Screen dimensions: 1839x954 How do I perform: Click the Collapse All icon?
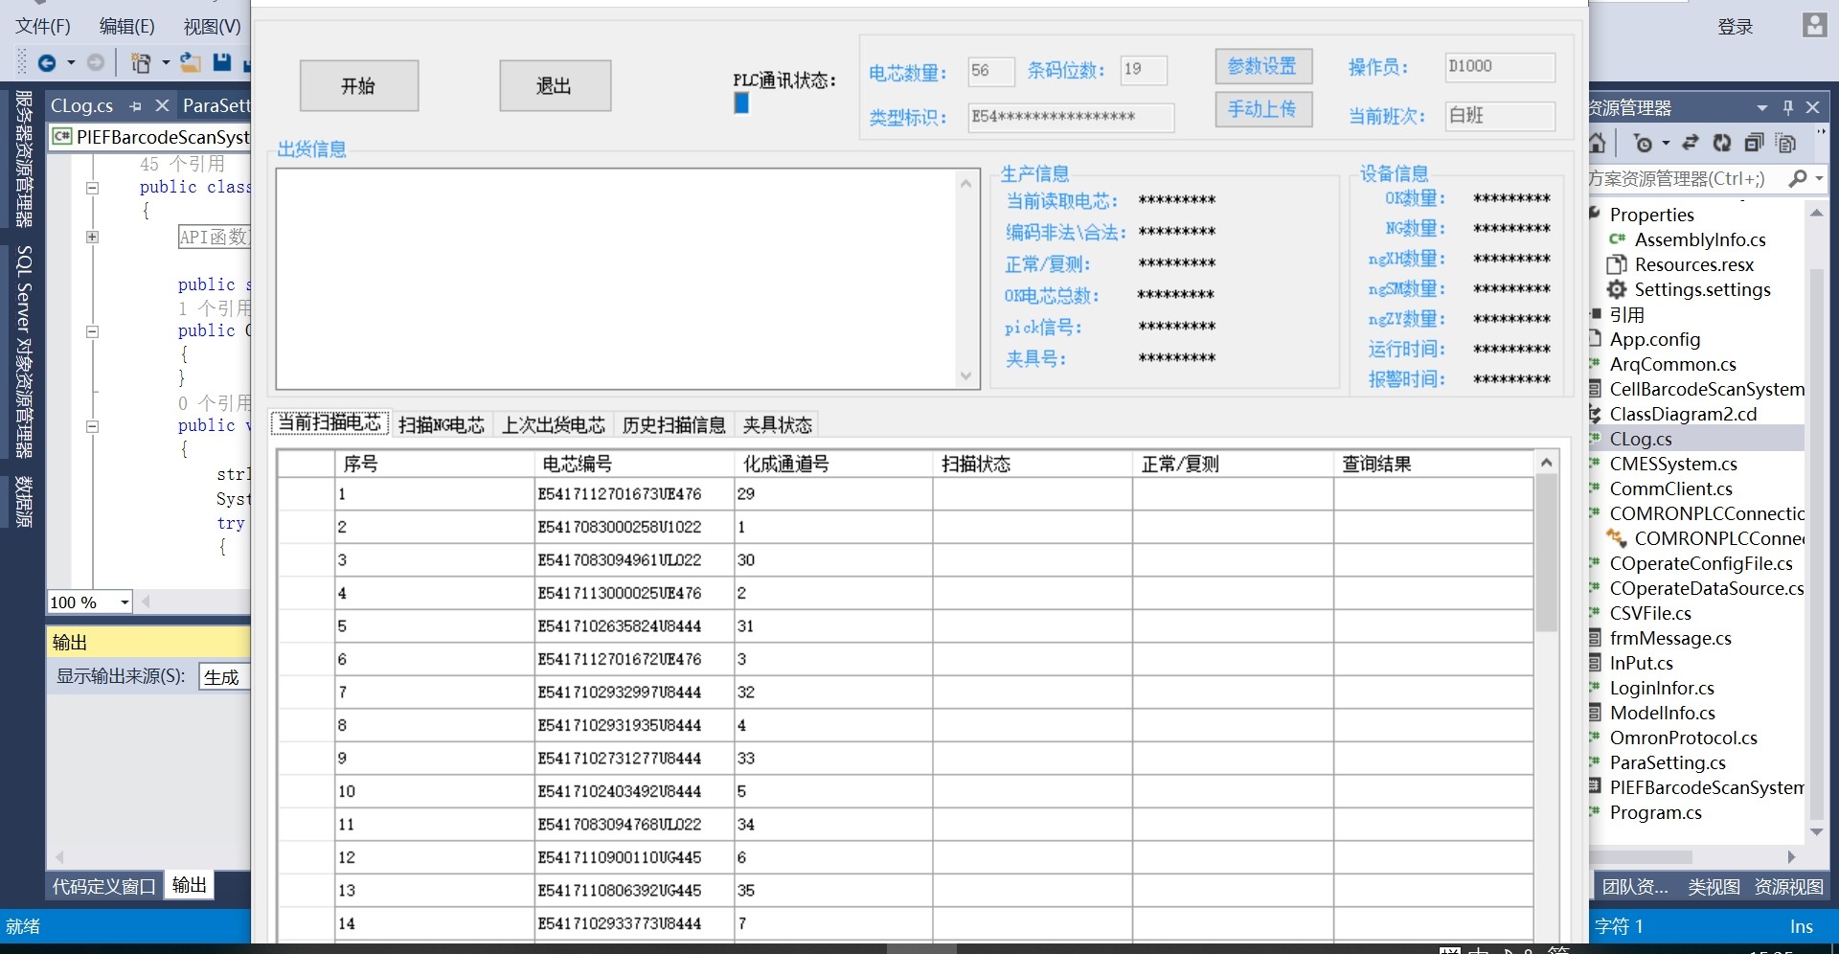click(x=1754, y=144)
